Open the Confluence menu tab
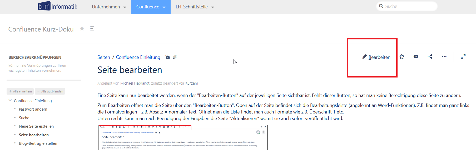The image size is (476, 150). coord(151,7)
